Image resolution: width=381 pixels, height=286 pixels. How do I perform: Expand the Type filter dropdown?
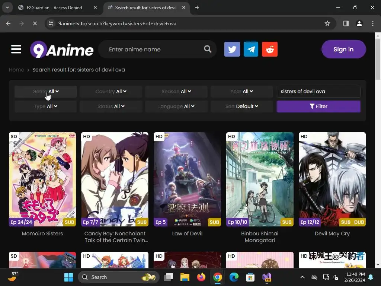pos(45,106)
